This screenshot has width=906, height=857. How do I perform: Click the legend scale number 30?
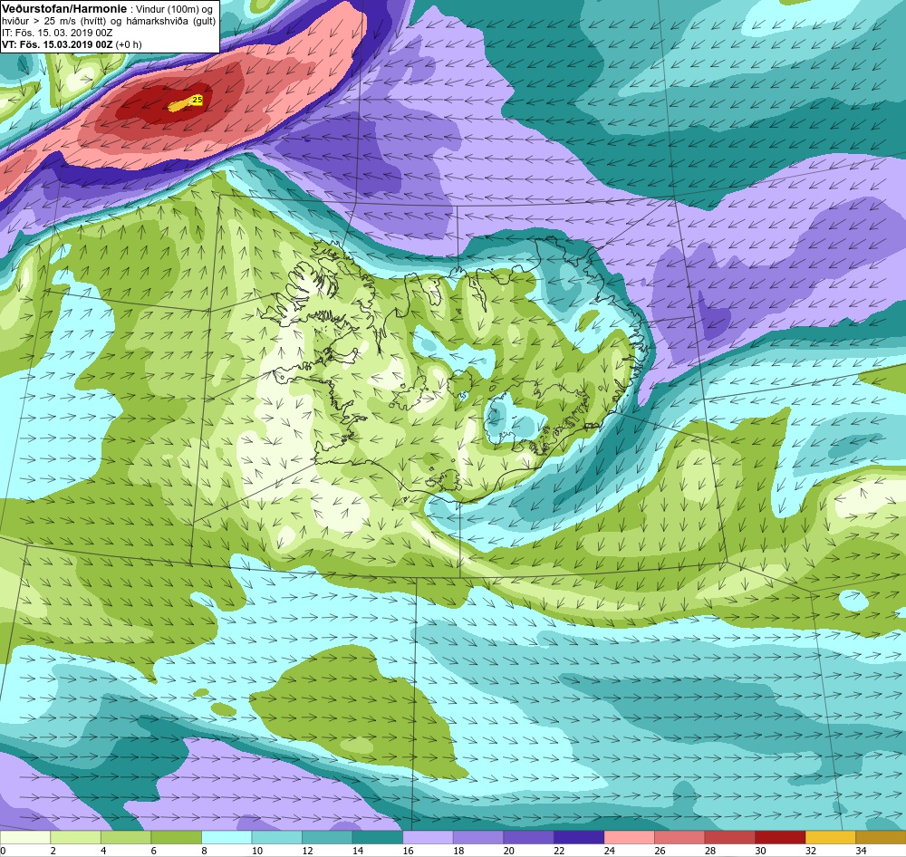point(760,850)
